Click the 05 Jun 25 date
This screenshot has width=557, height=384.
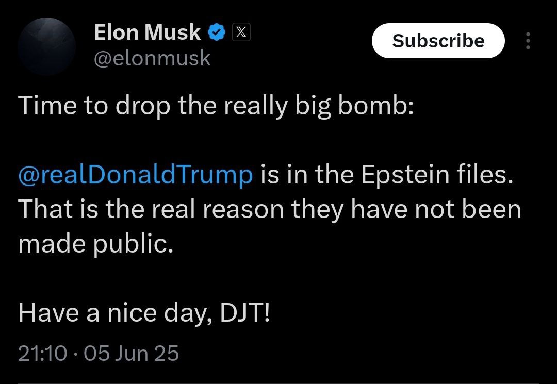tap(131, 353)
